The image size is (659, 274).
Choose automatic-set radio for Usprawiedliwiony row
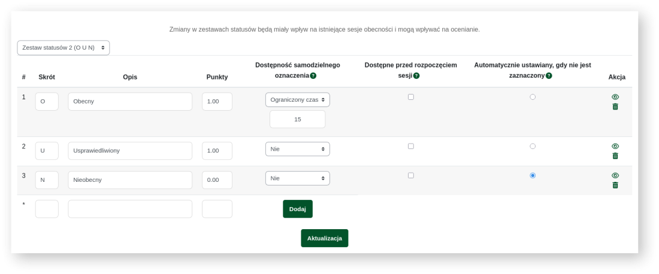pyautogui.click(x=533, y=146)
